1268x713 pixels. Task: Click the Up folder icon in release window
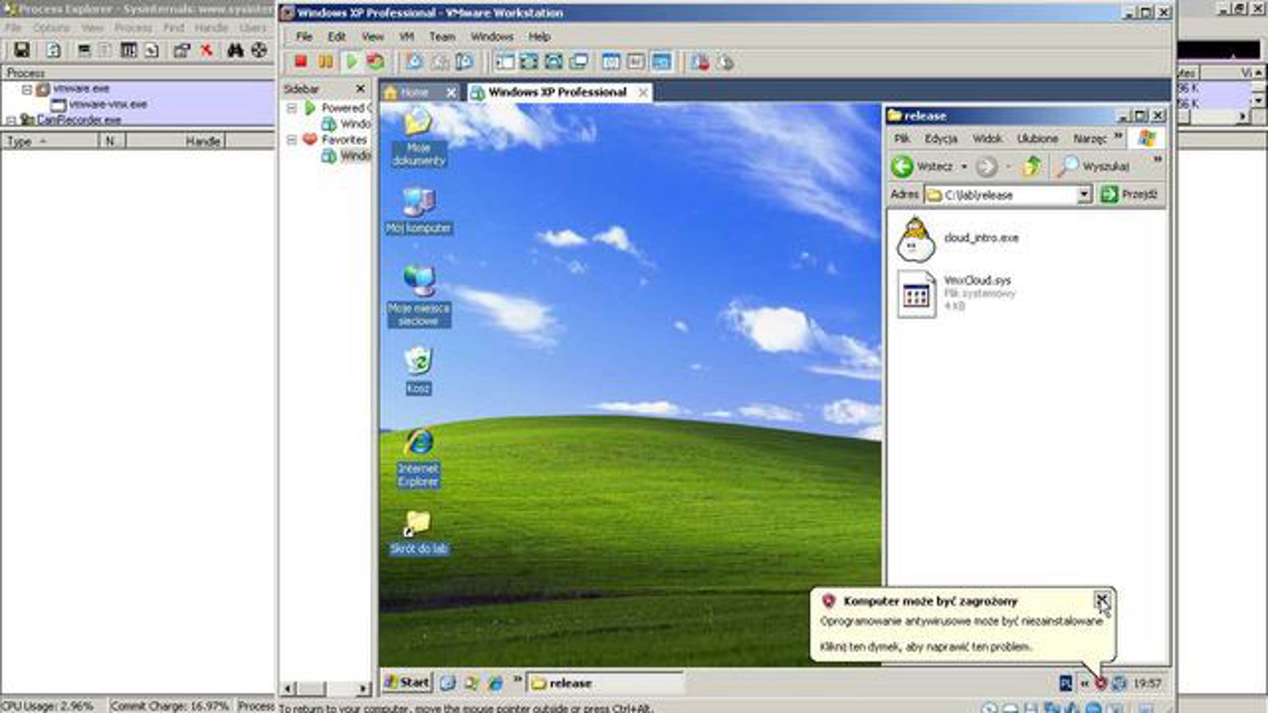1031,166
